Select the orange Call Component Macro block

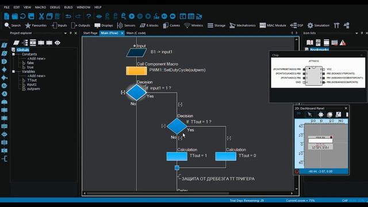coord(137,71)
